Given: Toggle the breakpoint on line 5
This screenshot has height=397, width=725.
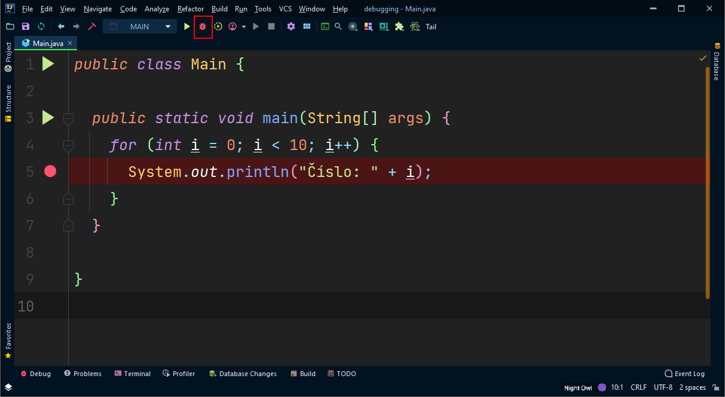Looking at the screenshot, I should (x=50, y=171).
